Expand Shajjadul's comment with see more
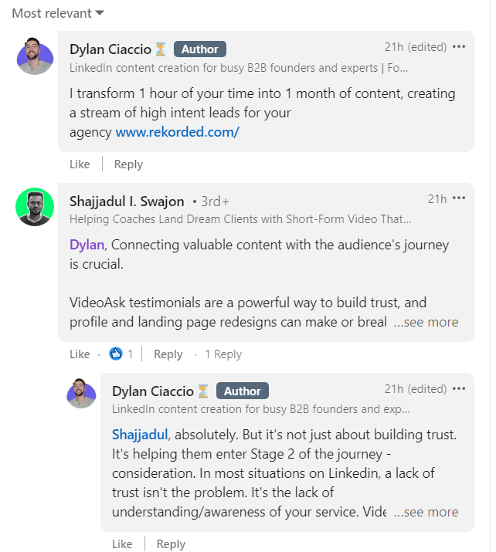 (426, 322)
